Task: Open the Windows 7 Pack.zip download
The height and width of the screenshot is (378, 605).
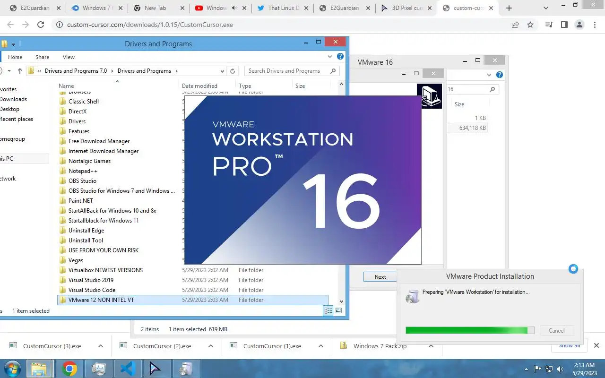Action: [x=380, y=346]
